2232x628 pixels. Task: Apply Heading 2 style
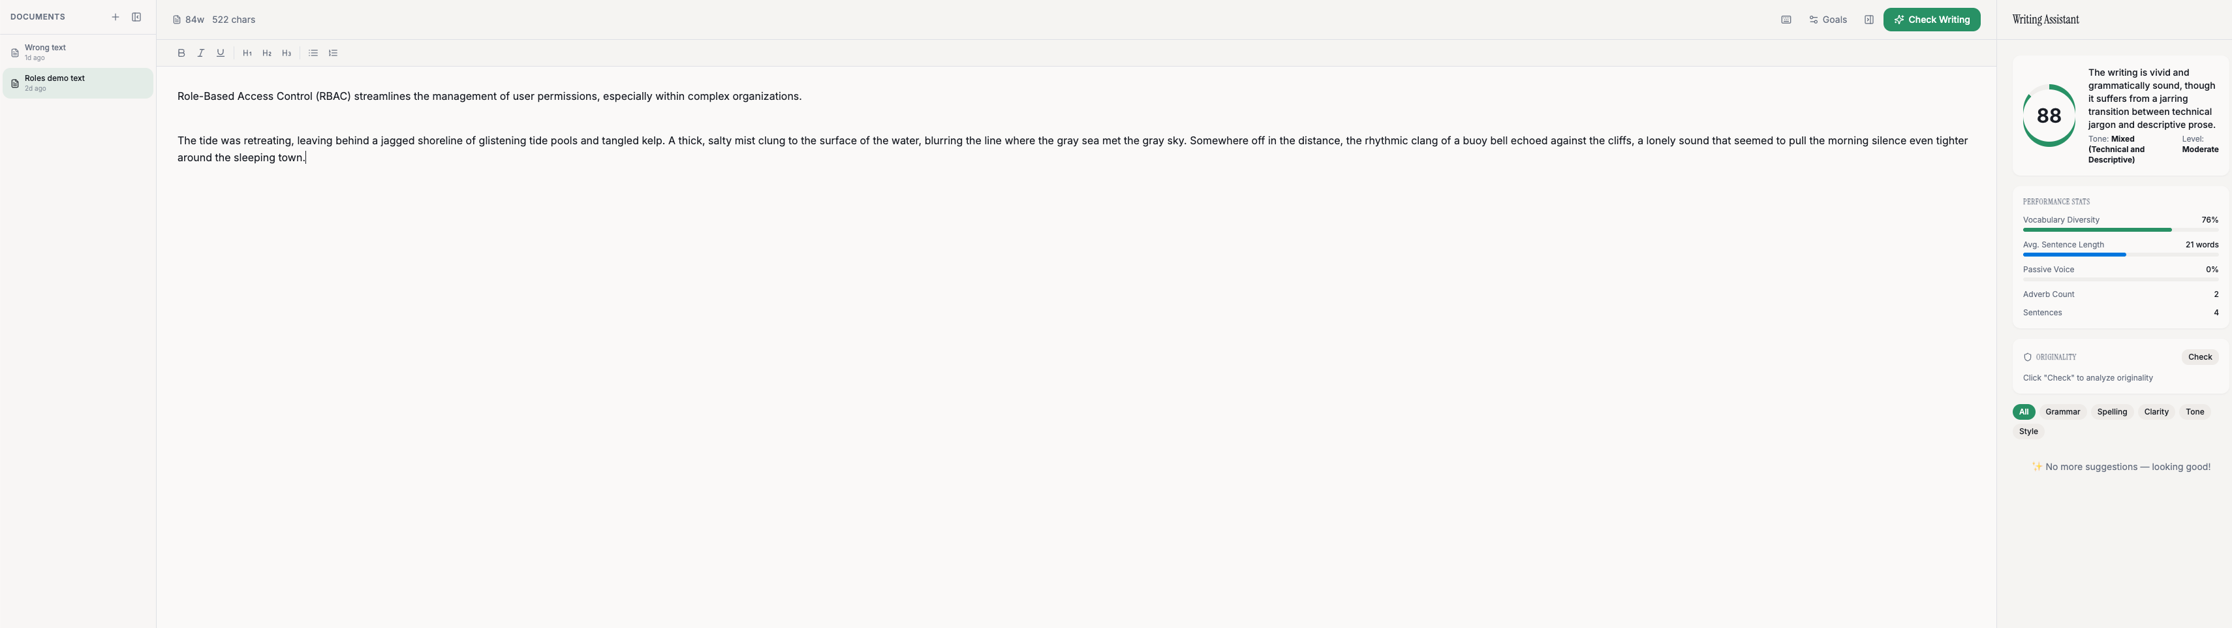(267, 53)
